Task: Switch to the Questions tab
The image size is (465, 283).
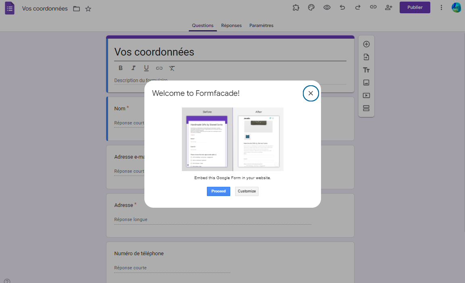Action: pyautogui.click(x=202, y=25)
